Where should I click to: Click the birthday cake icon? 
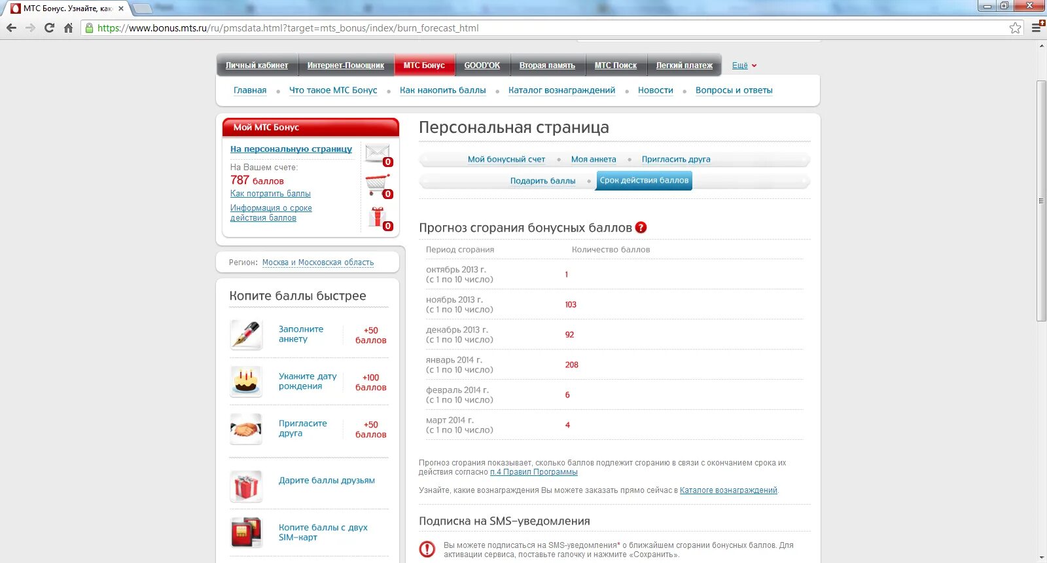(x=246, y=382)
